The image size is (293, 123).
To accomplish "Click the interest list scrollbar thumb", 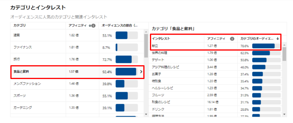I will coord(285,54).
